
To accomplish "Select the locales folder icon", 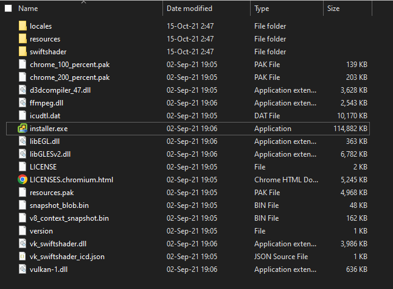I will click(23, 26).
